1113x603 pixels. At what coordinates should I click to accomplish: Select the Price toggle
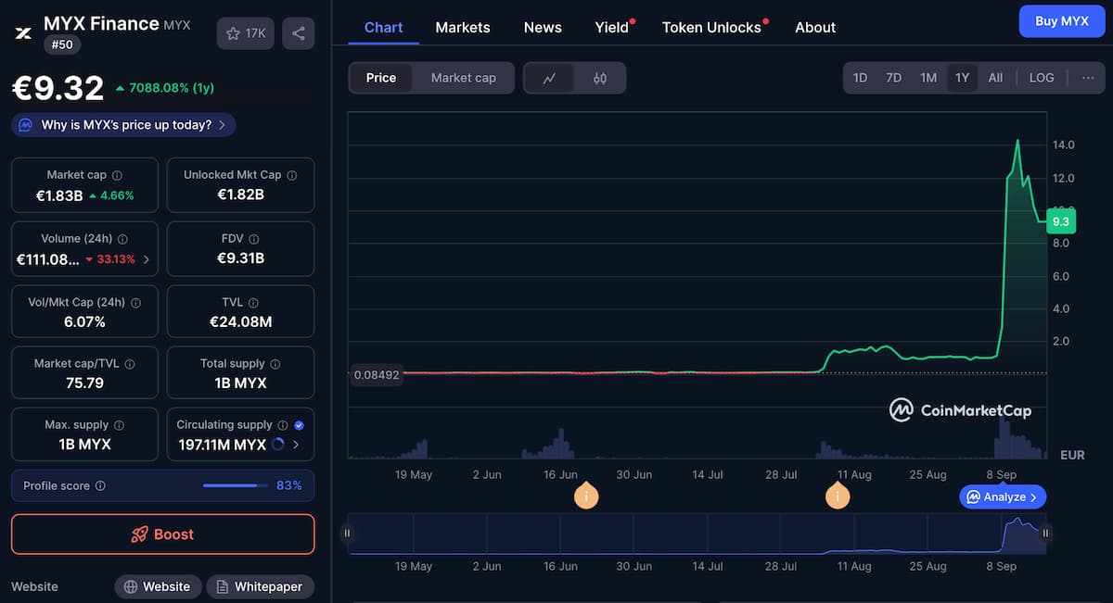(x=381, y=78)
